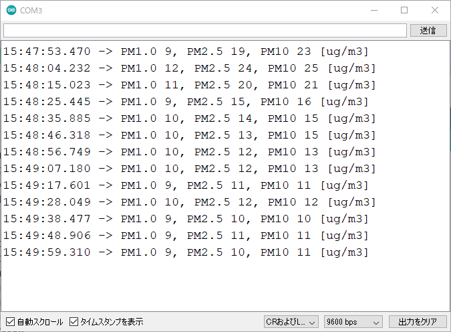Focus the serial message input field
Screen dimensions: 451x332
pos(204,31)
